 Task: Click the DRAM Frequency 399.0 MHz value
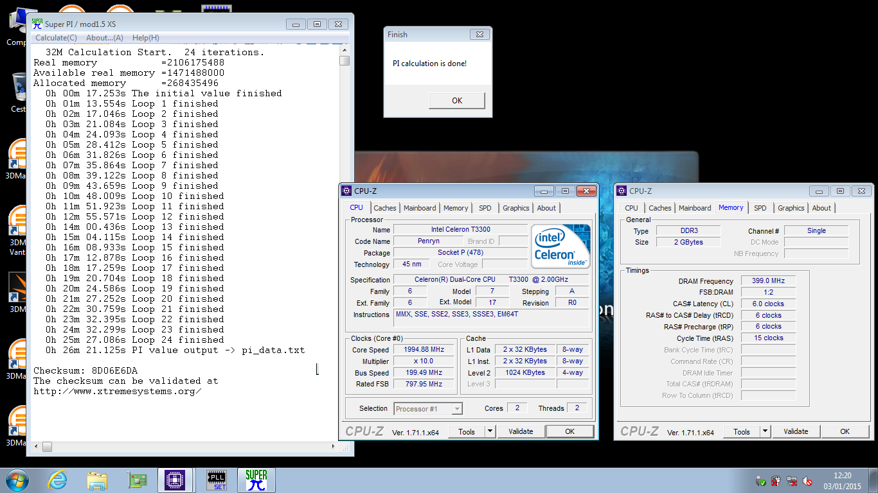pyautogui.click(x=767, y=281)
